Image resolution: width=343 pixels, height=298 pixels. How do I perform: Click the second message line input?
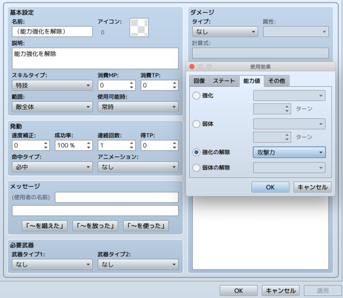pos(95,211)
